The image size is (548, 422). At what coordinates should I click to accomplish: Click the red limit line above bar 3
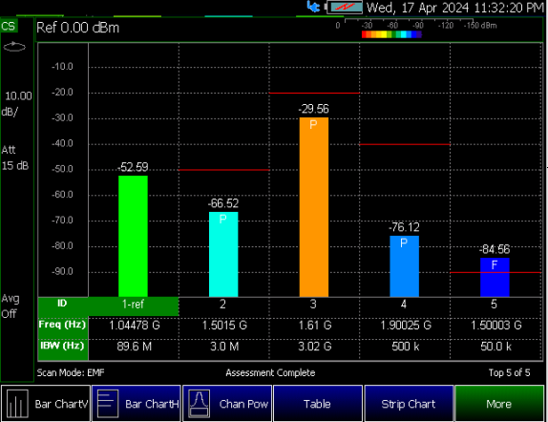click(x=314, y=93)
